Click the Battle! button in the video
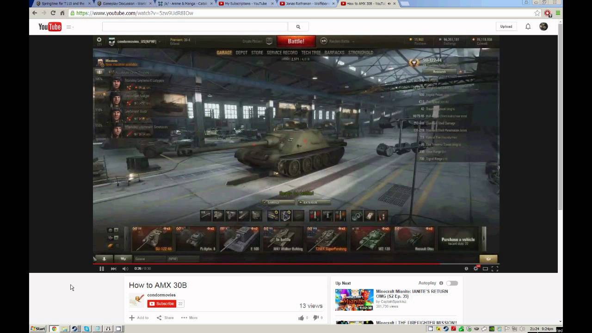The height and width of the screenshot is (333, 592). click(296, 41)
